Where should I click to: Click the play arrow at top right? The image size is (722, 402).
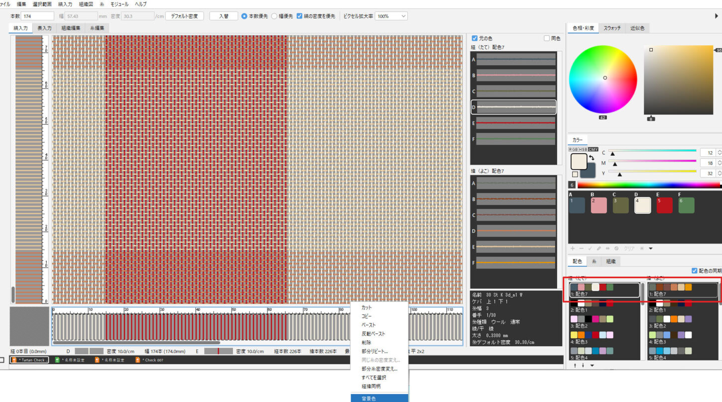tap(716, 16)
